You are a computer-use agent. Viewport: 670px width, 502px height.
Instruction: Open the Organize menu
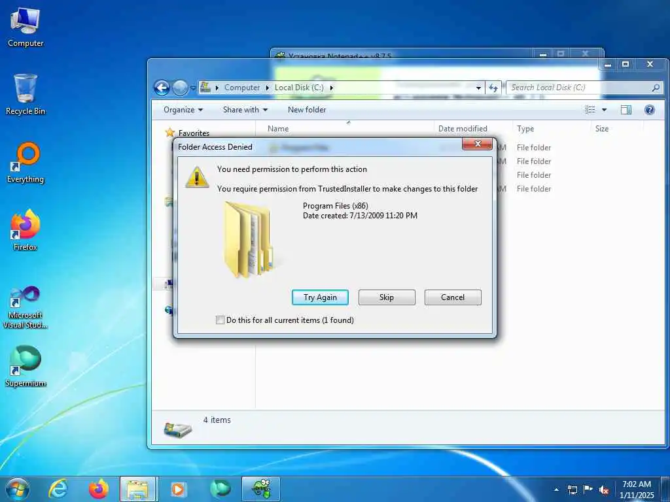tap(183, 110)
